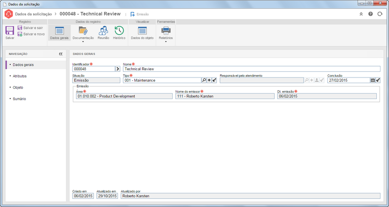Click the Área field Product Development
The image size is (389, 207).
[x=124, y=96]
